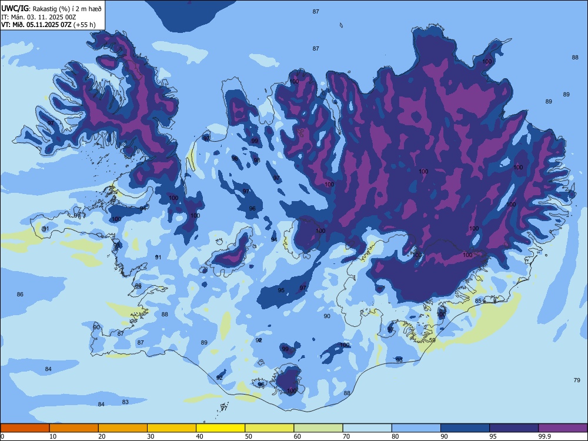This screenshot has width=588, height=441.
Task: Click the legend tick label '80'
Action: tap(395, 436)
